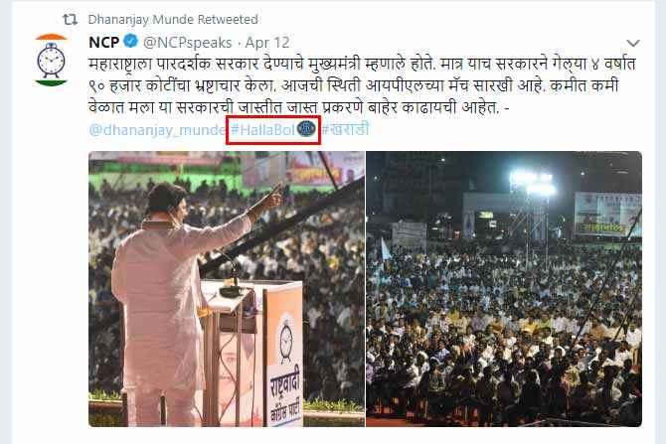This screenshot has width=666, height=444.
Task: Visit the @NCPspeaks handle
Action: point(187,43)
